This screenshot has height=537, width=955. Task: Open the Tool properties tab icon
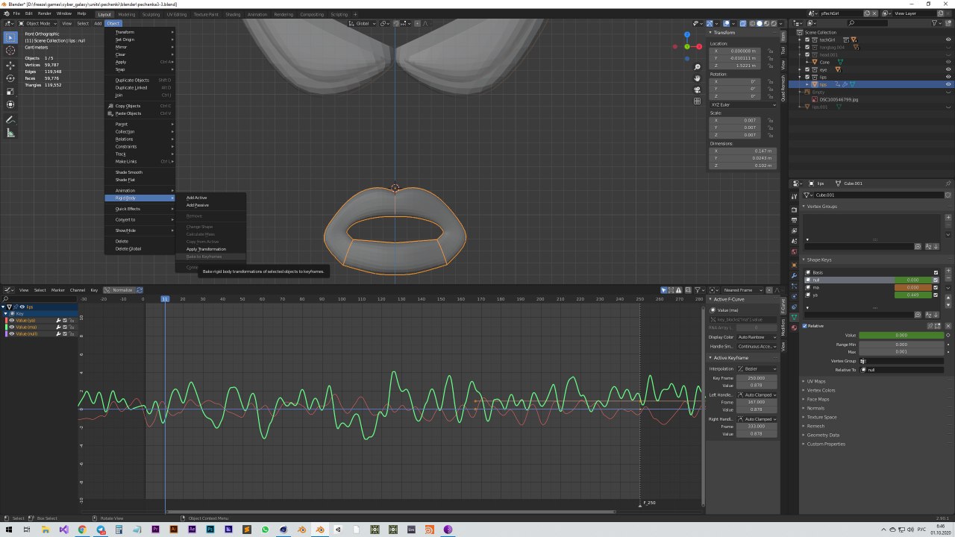pos(794,197)
